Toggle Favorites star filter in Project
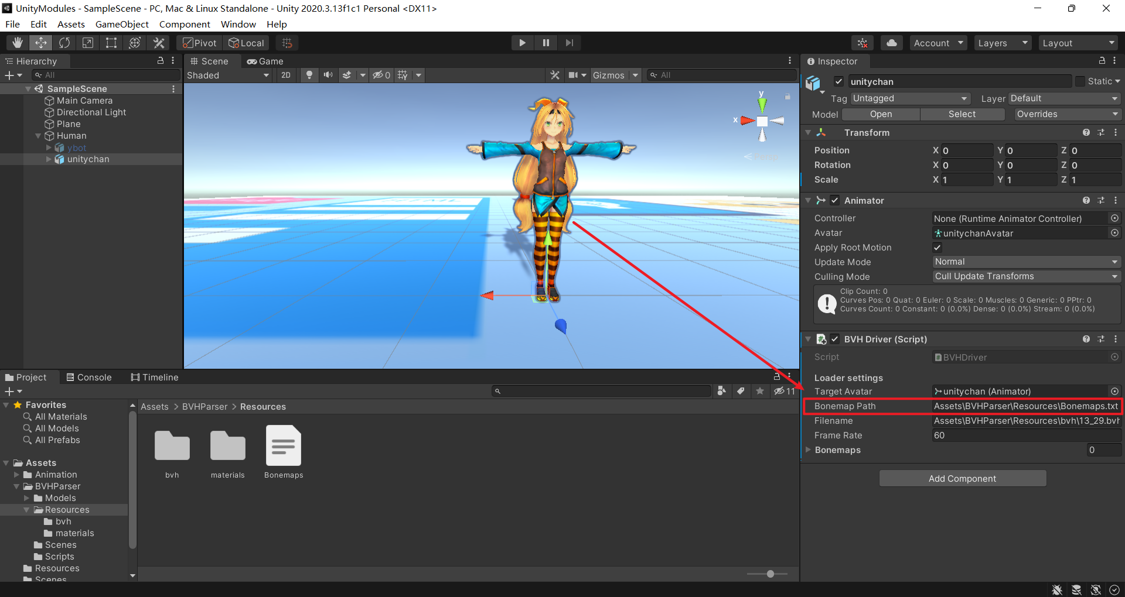 click(x=760, y=391)
